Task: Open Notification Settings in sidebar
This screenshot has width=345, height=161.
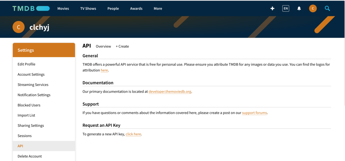Action: point(44,95)
